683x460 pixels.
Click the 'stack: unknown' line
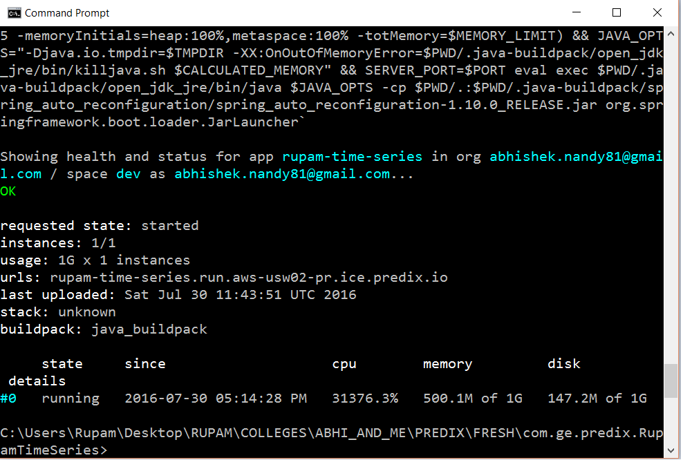click(58, 312)
